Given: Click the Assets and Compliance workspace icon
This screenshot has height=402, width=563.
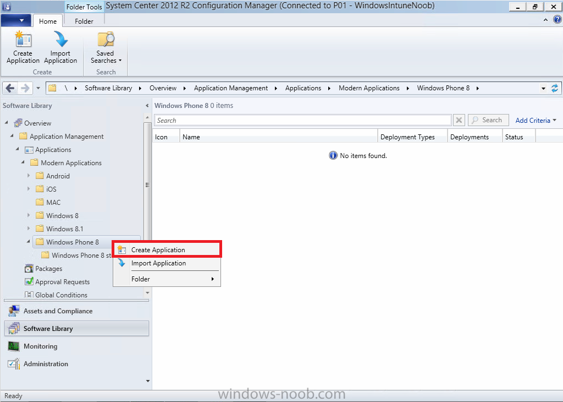Looking at the screenshot, I should (14, 311).
